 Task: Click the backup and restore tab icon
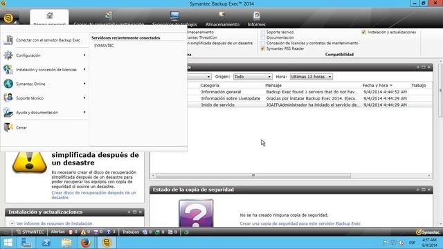(x=109, y=15)
